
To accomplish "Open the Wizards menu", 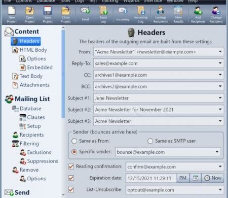I will coord(131,2).
